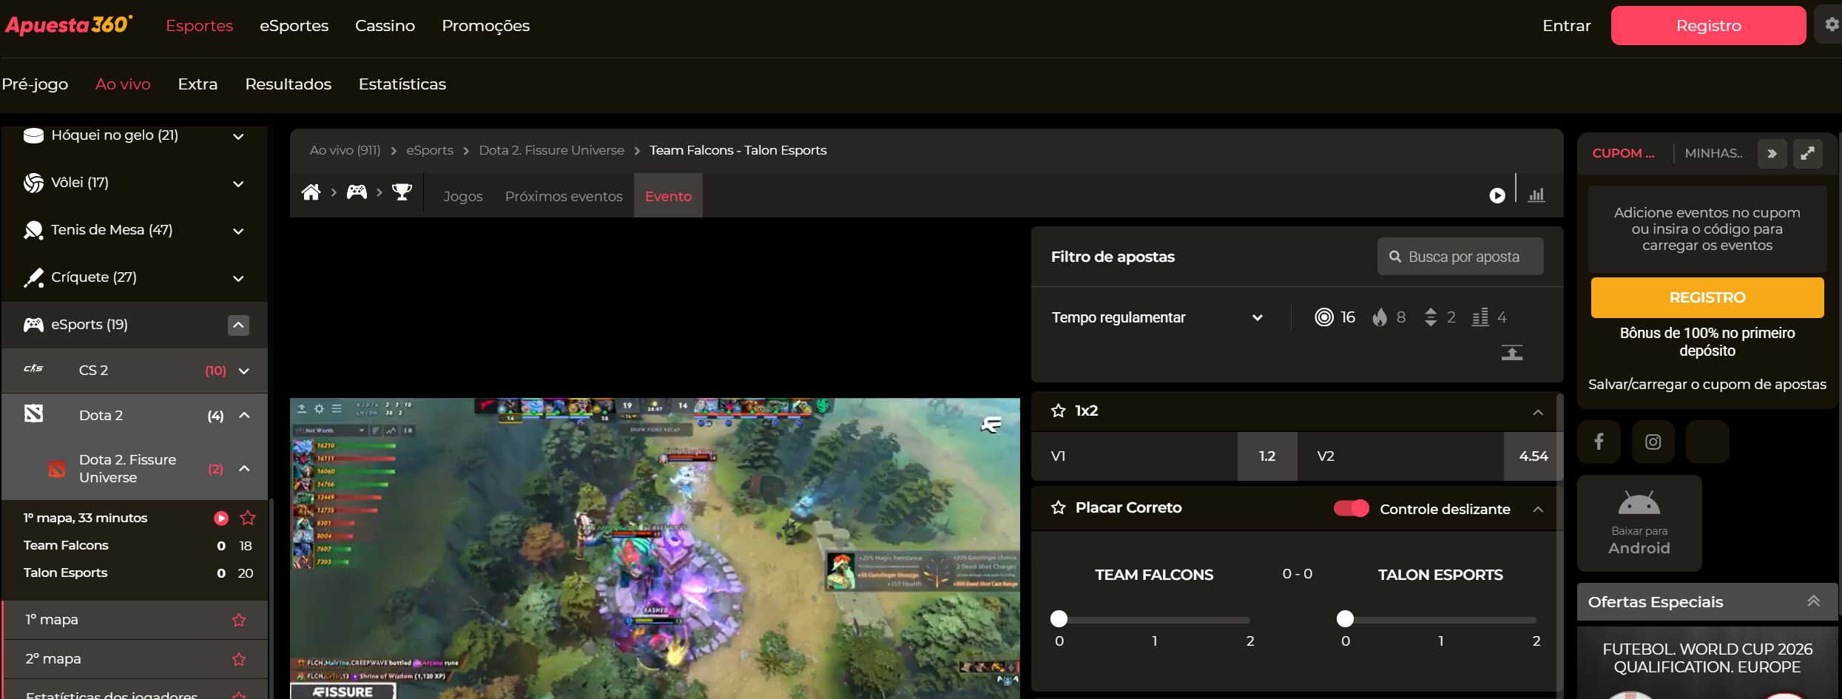Expand Tenis de Mesa sport list

(x=238, y=231)
